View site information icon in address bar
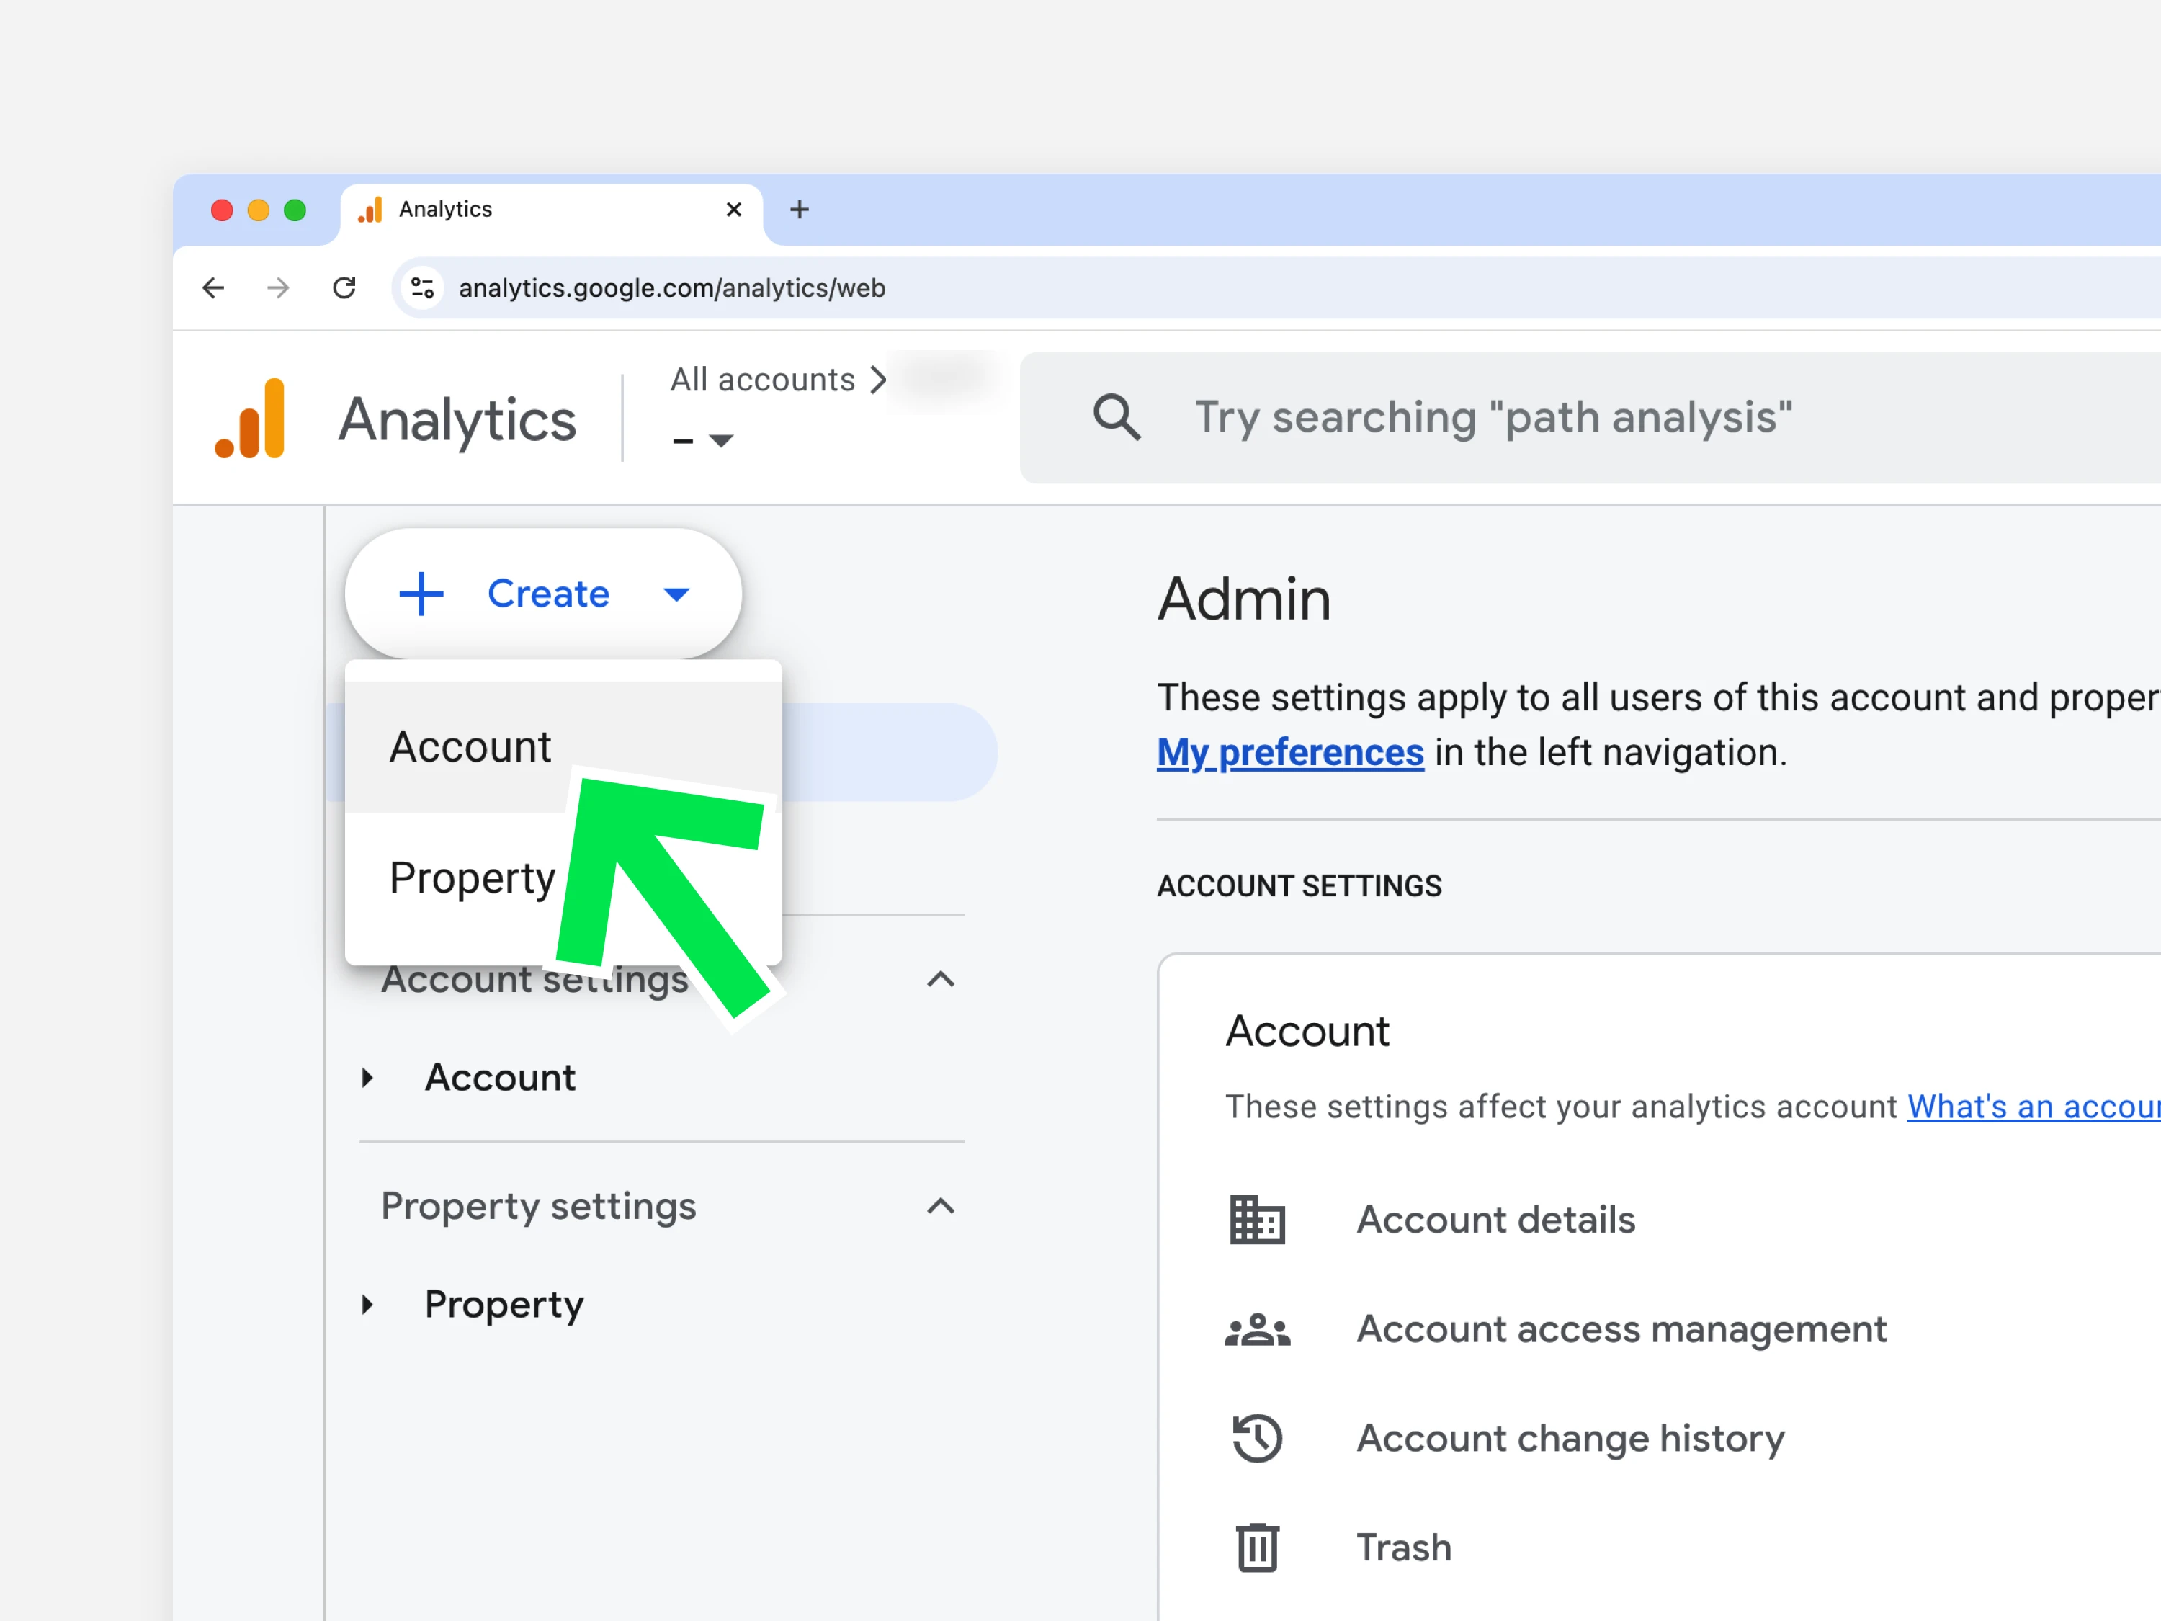Image resolution: width=2161 pixels, height=1621 pixels. point(422,287)
